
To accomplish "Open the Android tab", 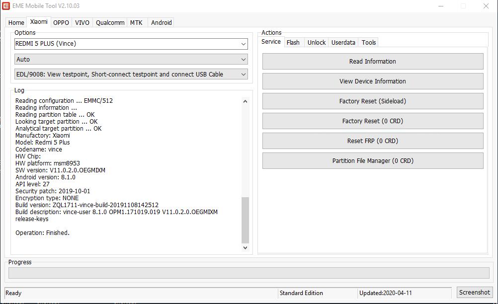I will (x=162, y=22).
